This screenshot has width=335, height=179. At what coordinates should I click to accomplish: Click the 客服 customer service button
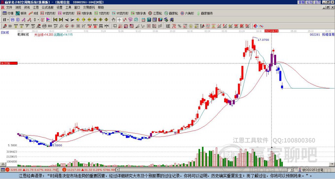click(301, 2)
